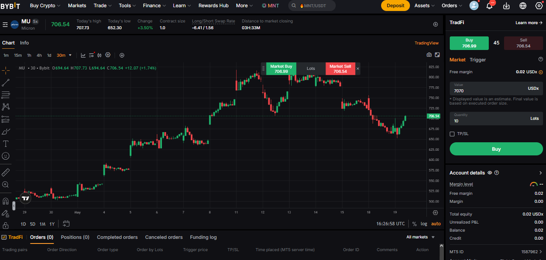Open the All markets filter dropdown
546x260 pixels.
point(421,237)
